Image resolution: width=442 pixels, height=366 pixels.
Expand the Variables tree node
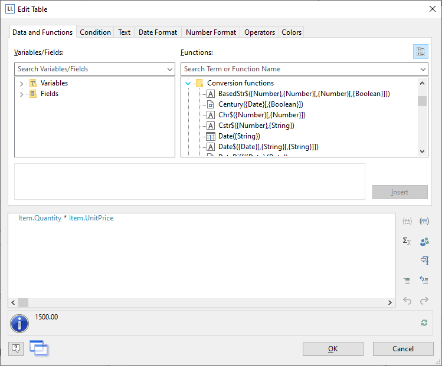(x=22, y=84)
